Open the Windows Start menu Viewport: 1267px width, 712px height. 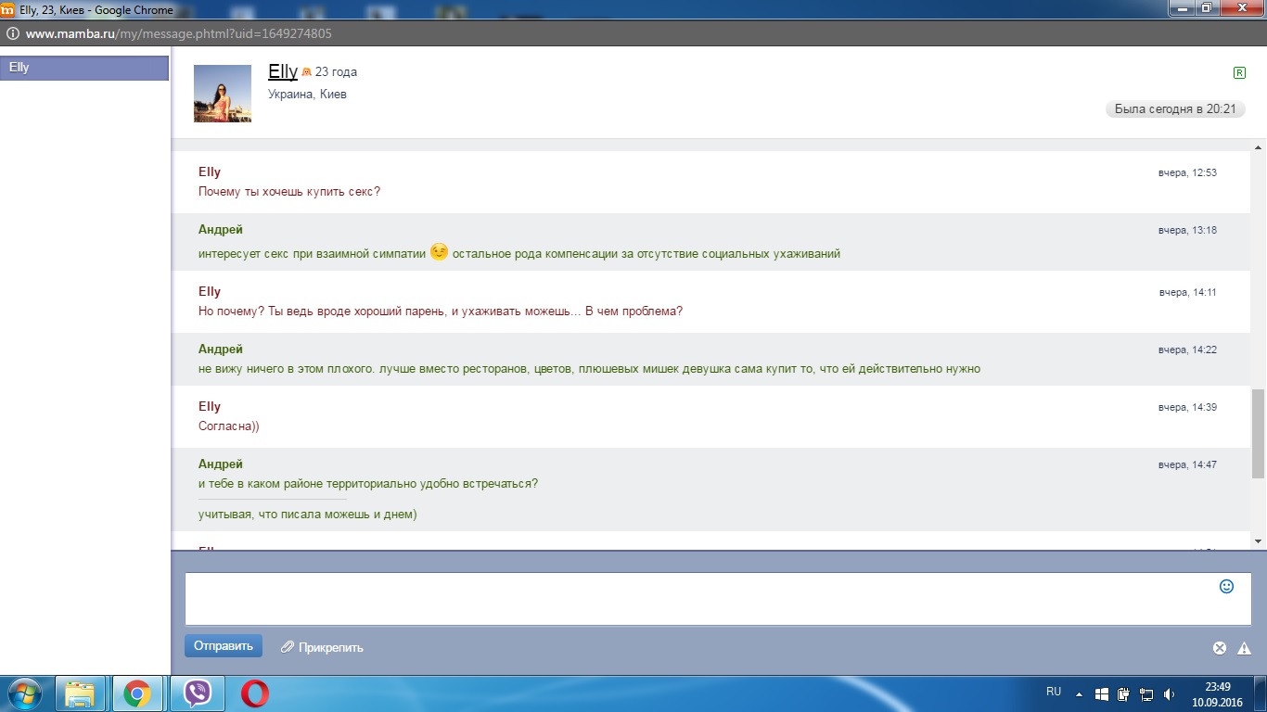click(x=25, y=693)
